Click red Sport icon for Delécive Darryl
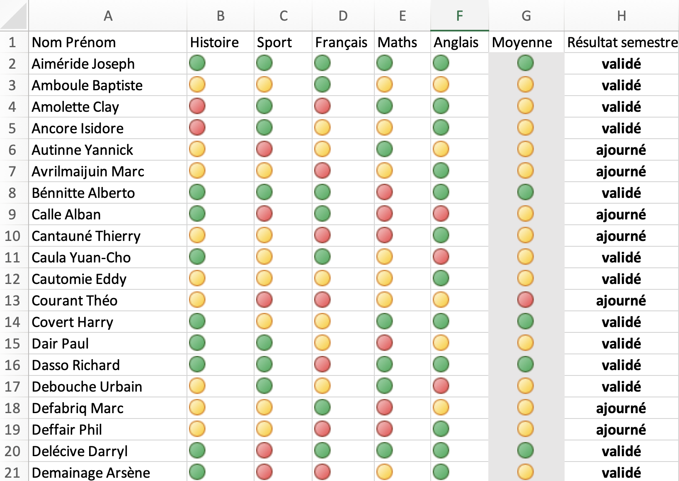Viewport: 679px width, 481px height. point(264,450)
